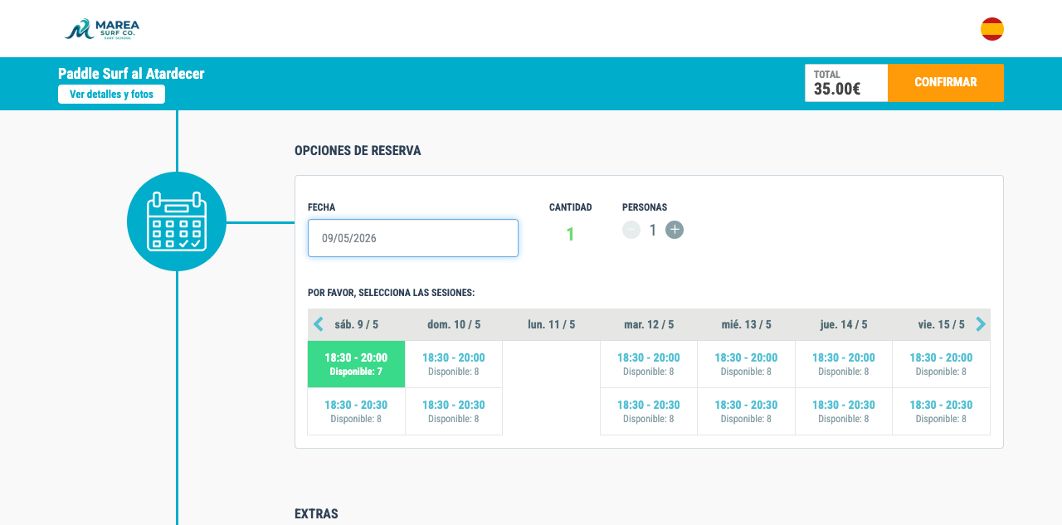The width and height of the screenshot is (1062, 525).
Task: Deselect the Saturday 18:30 - 20:00 session
Action: [356, 364]
